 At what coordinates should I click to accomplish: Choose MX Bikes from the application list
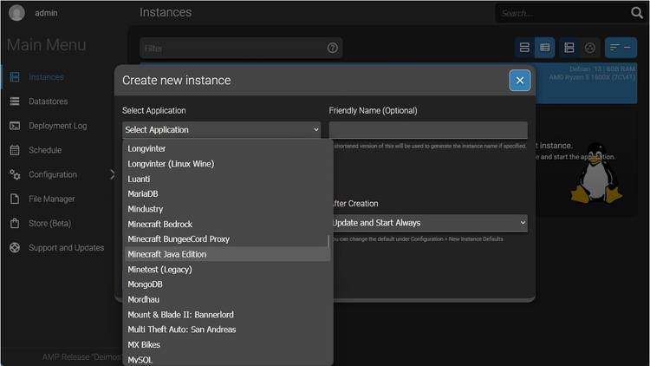(x=227, y=344)
